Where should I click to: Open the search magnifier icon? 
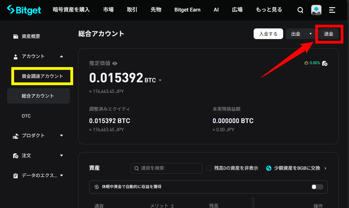pyautogui.click(x=300, y=10)
